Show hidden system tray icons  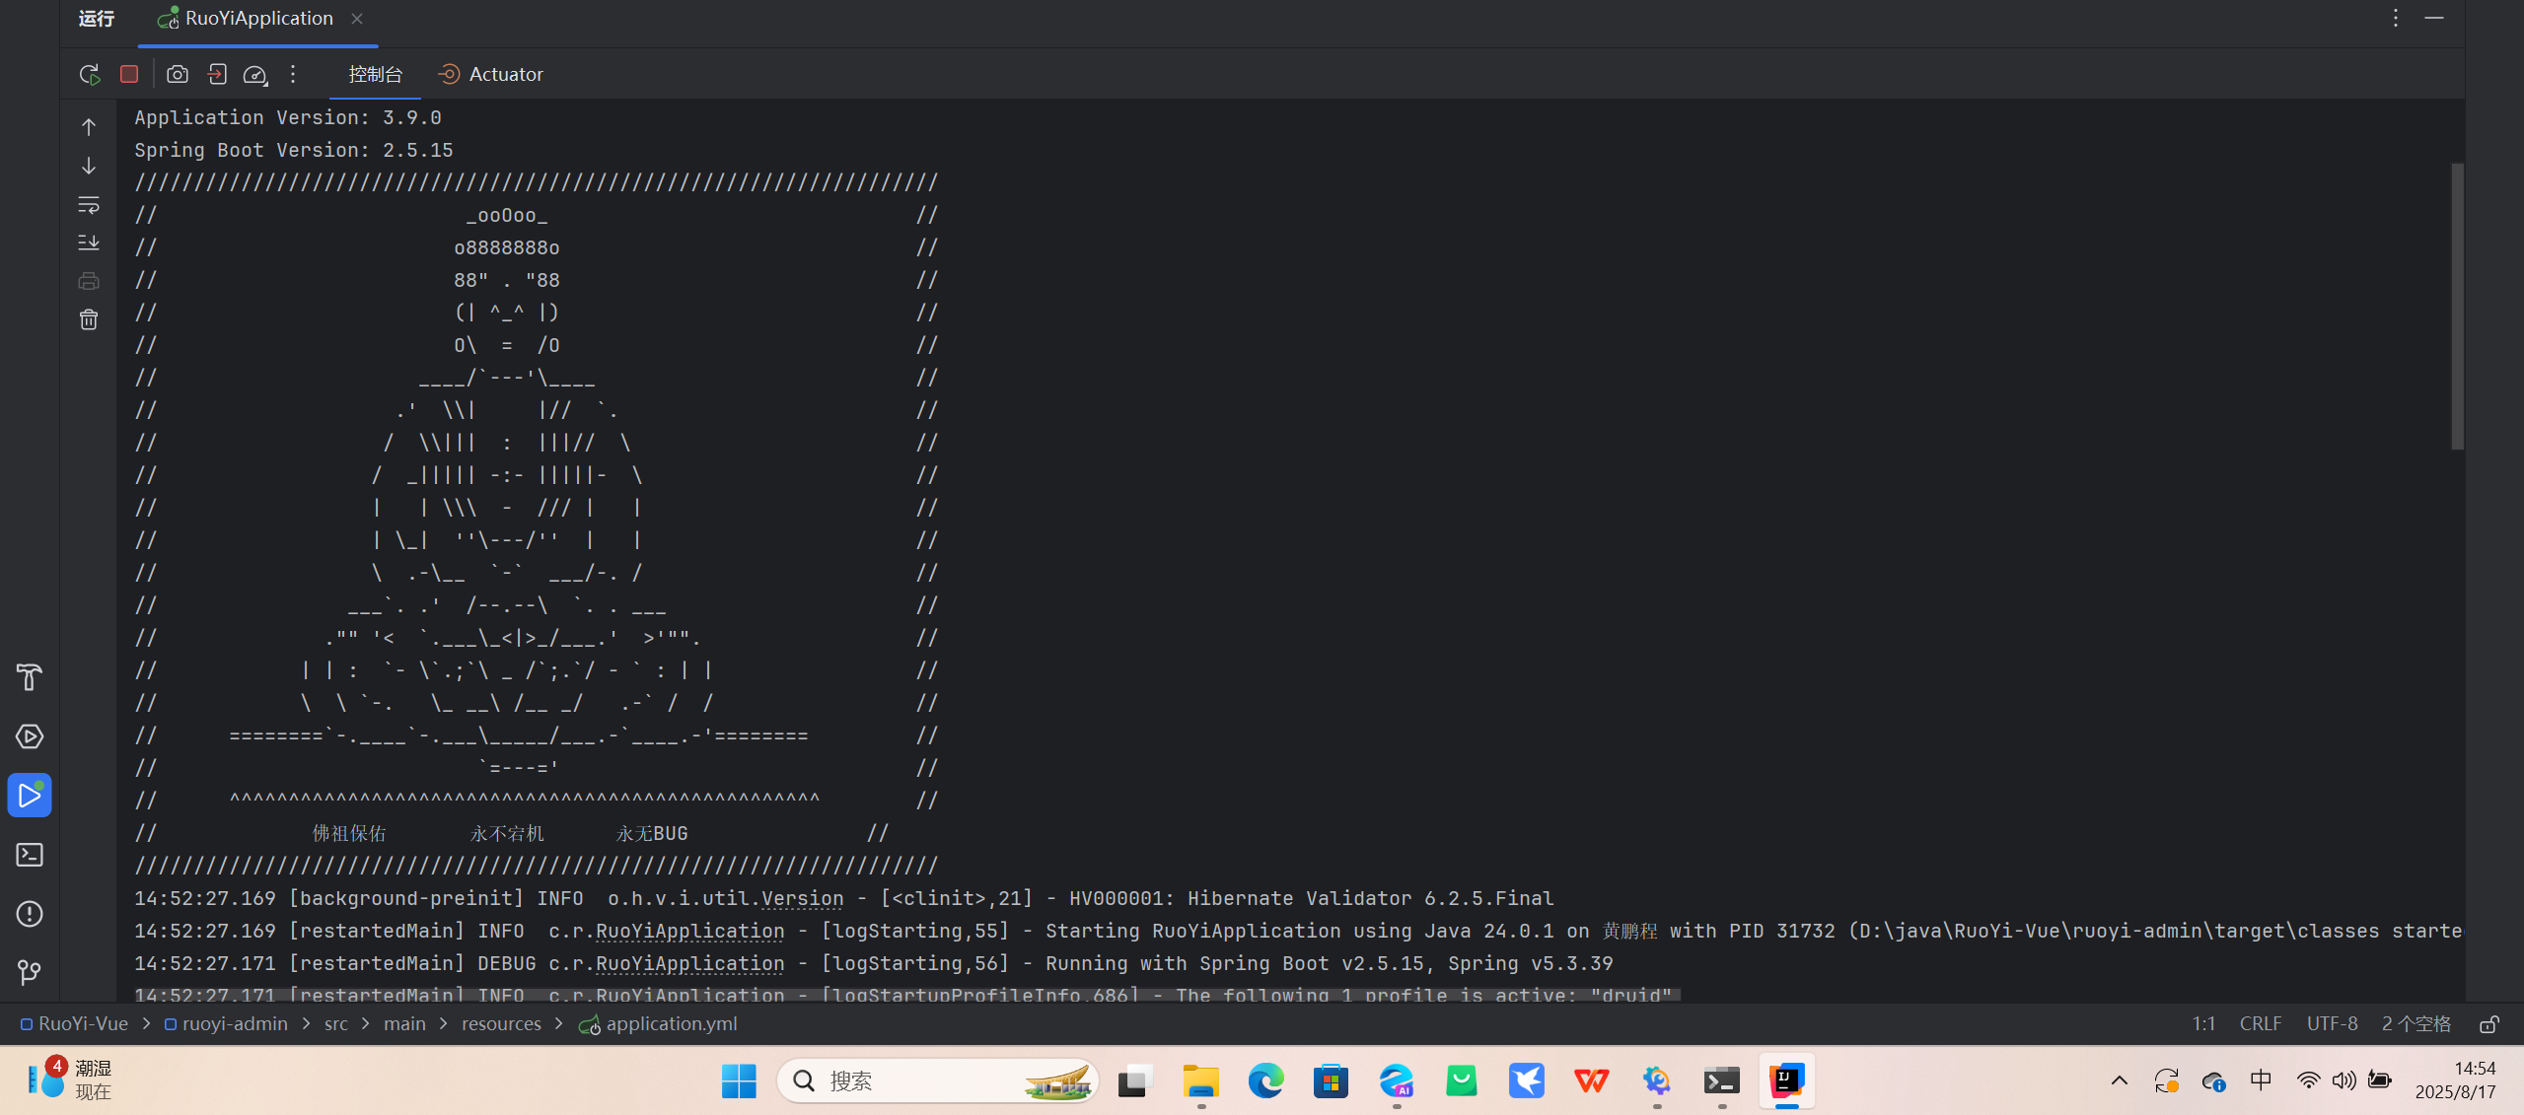(x=2119, y=1080)
